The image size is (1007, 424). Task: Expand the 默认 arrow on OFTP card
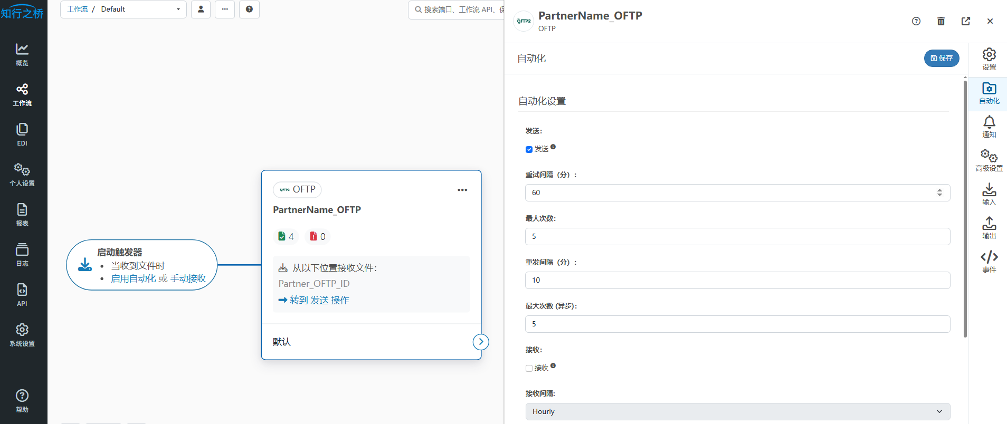pos(481,342)
